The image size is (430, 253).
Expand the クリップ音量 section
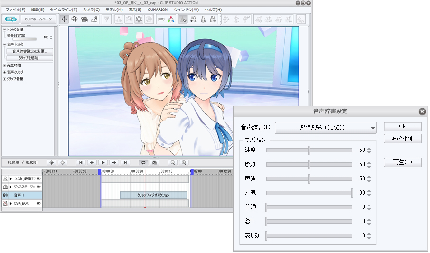(x=4, y=79)
